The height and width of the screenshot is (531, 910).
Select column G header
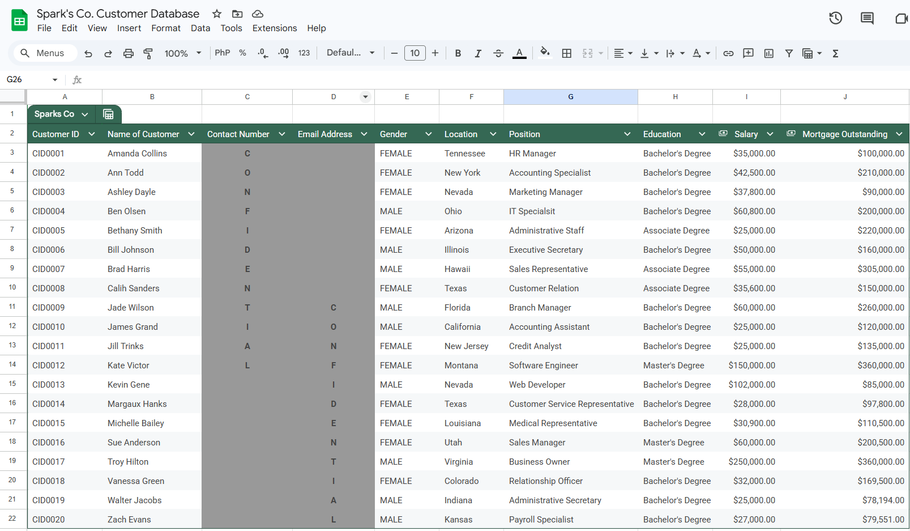tap(571, 97)
